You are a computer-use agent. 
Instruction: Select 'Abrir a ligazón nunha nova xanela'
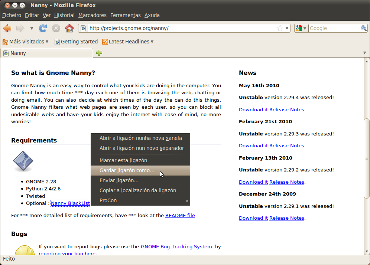(x=140, y=138)
